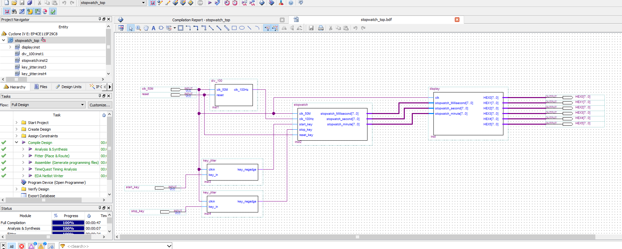This screenshot has width=622, height=249.
Task: Click the Save All icon in main toolbar
Action: click(30, 3)
